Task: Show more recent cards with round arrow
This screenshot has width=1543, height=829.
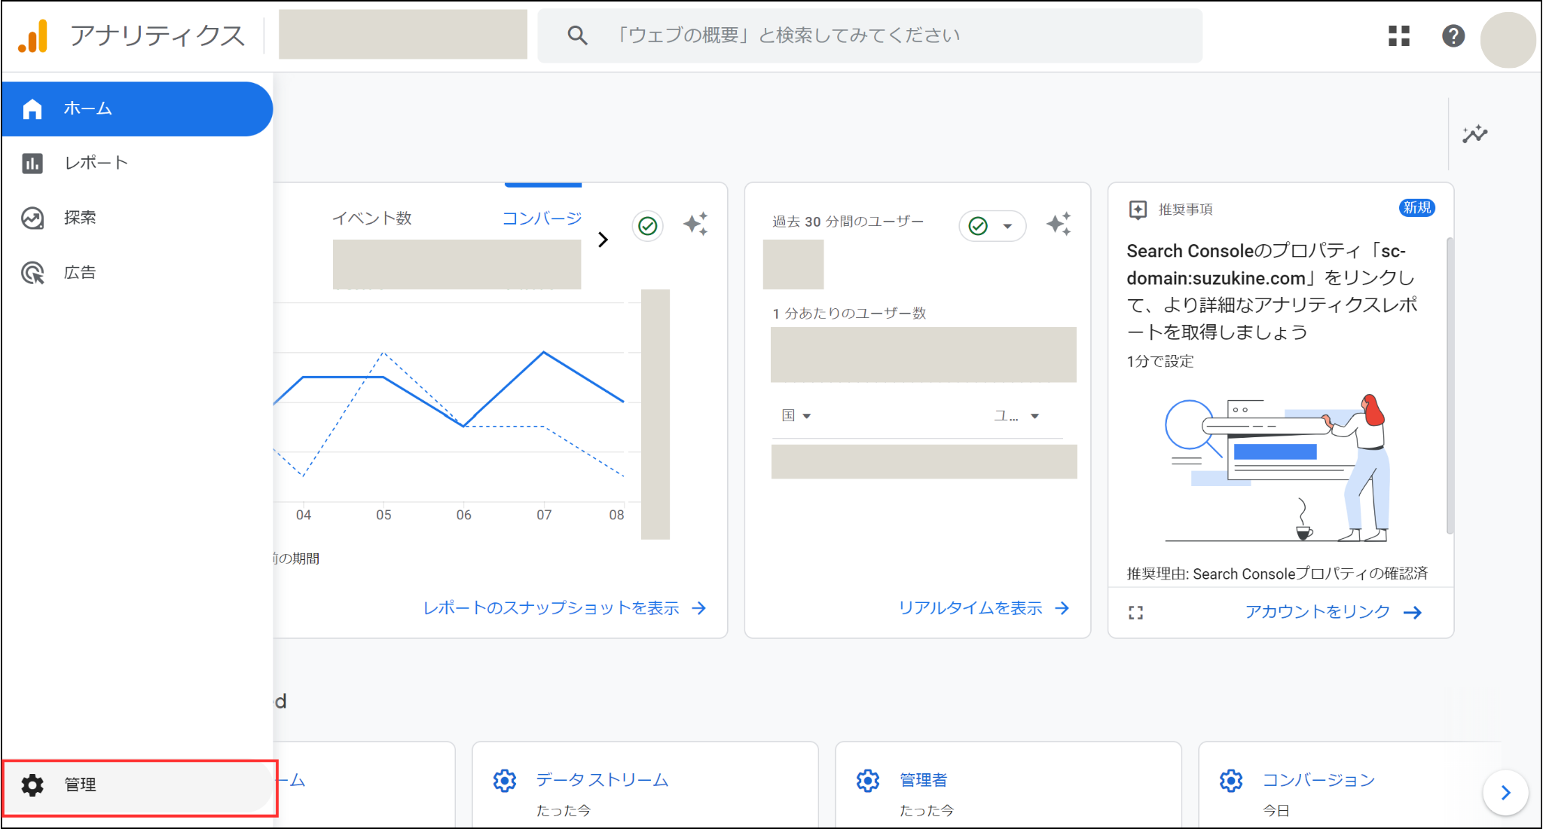Action: (1505, 793)
